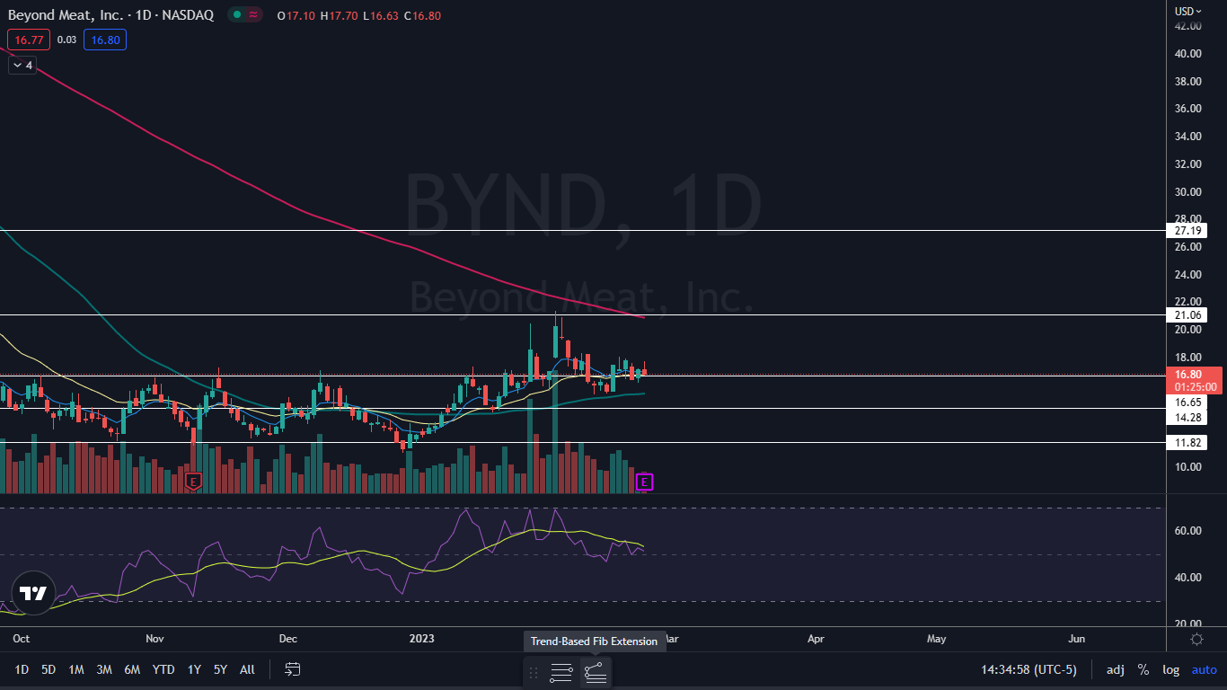Switch to the YTD date range
This screenshot has height=690, width=1227.
click(163, 669)
